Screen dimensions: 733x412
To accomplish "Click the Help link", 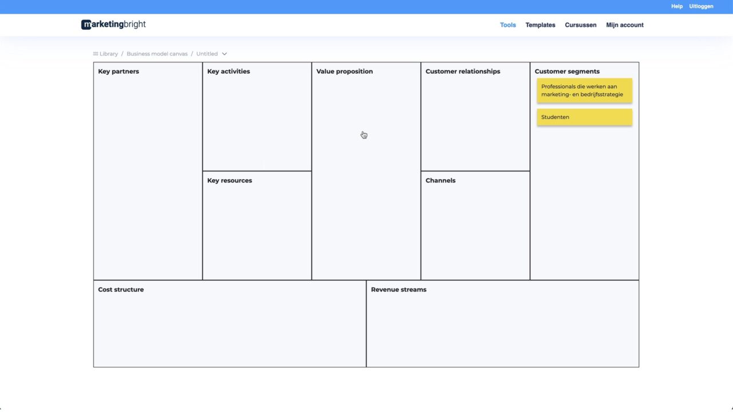I will [x=676, y=6].
